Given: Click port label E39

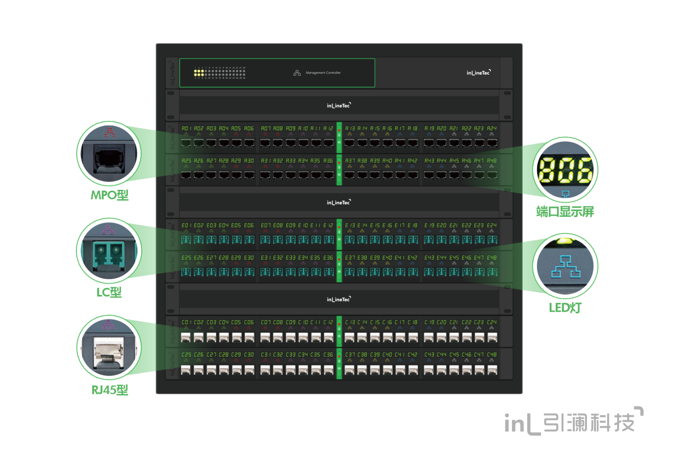Looking at the screenshot, I should pos(375,258).
